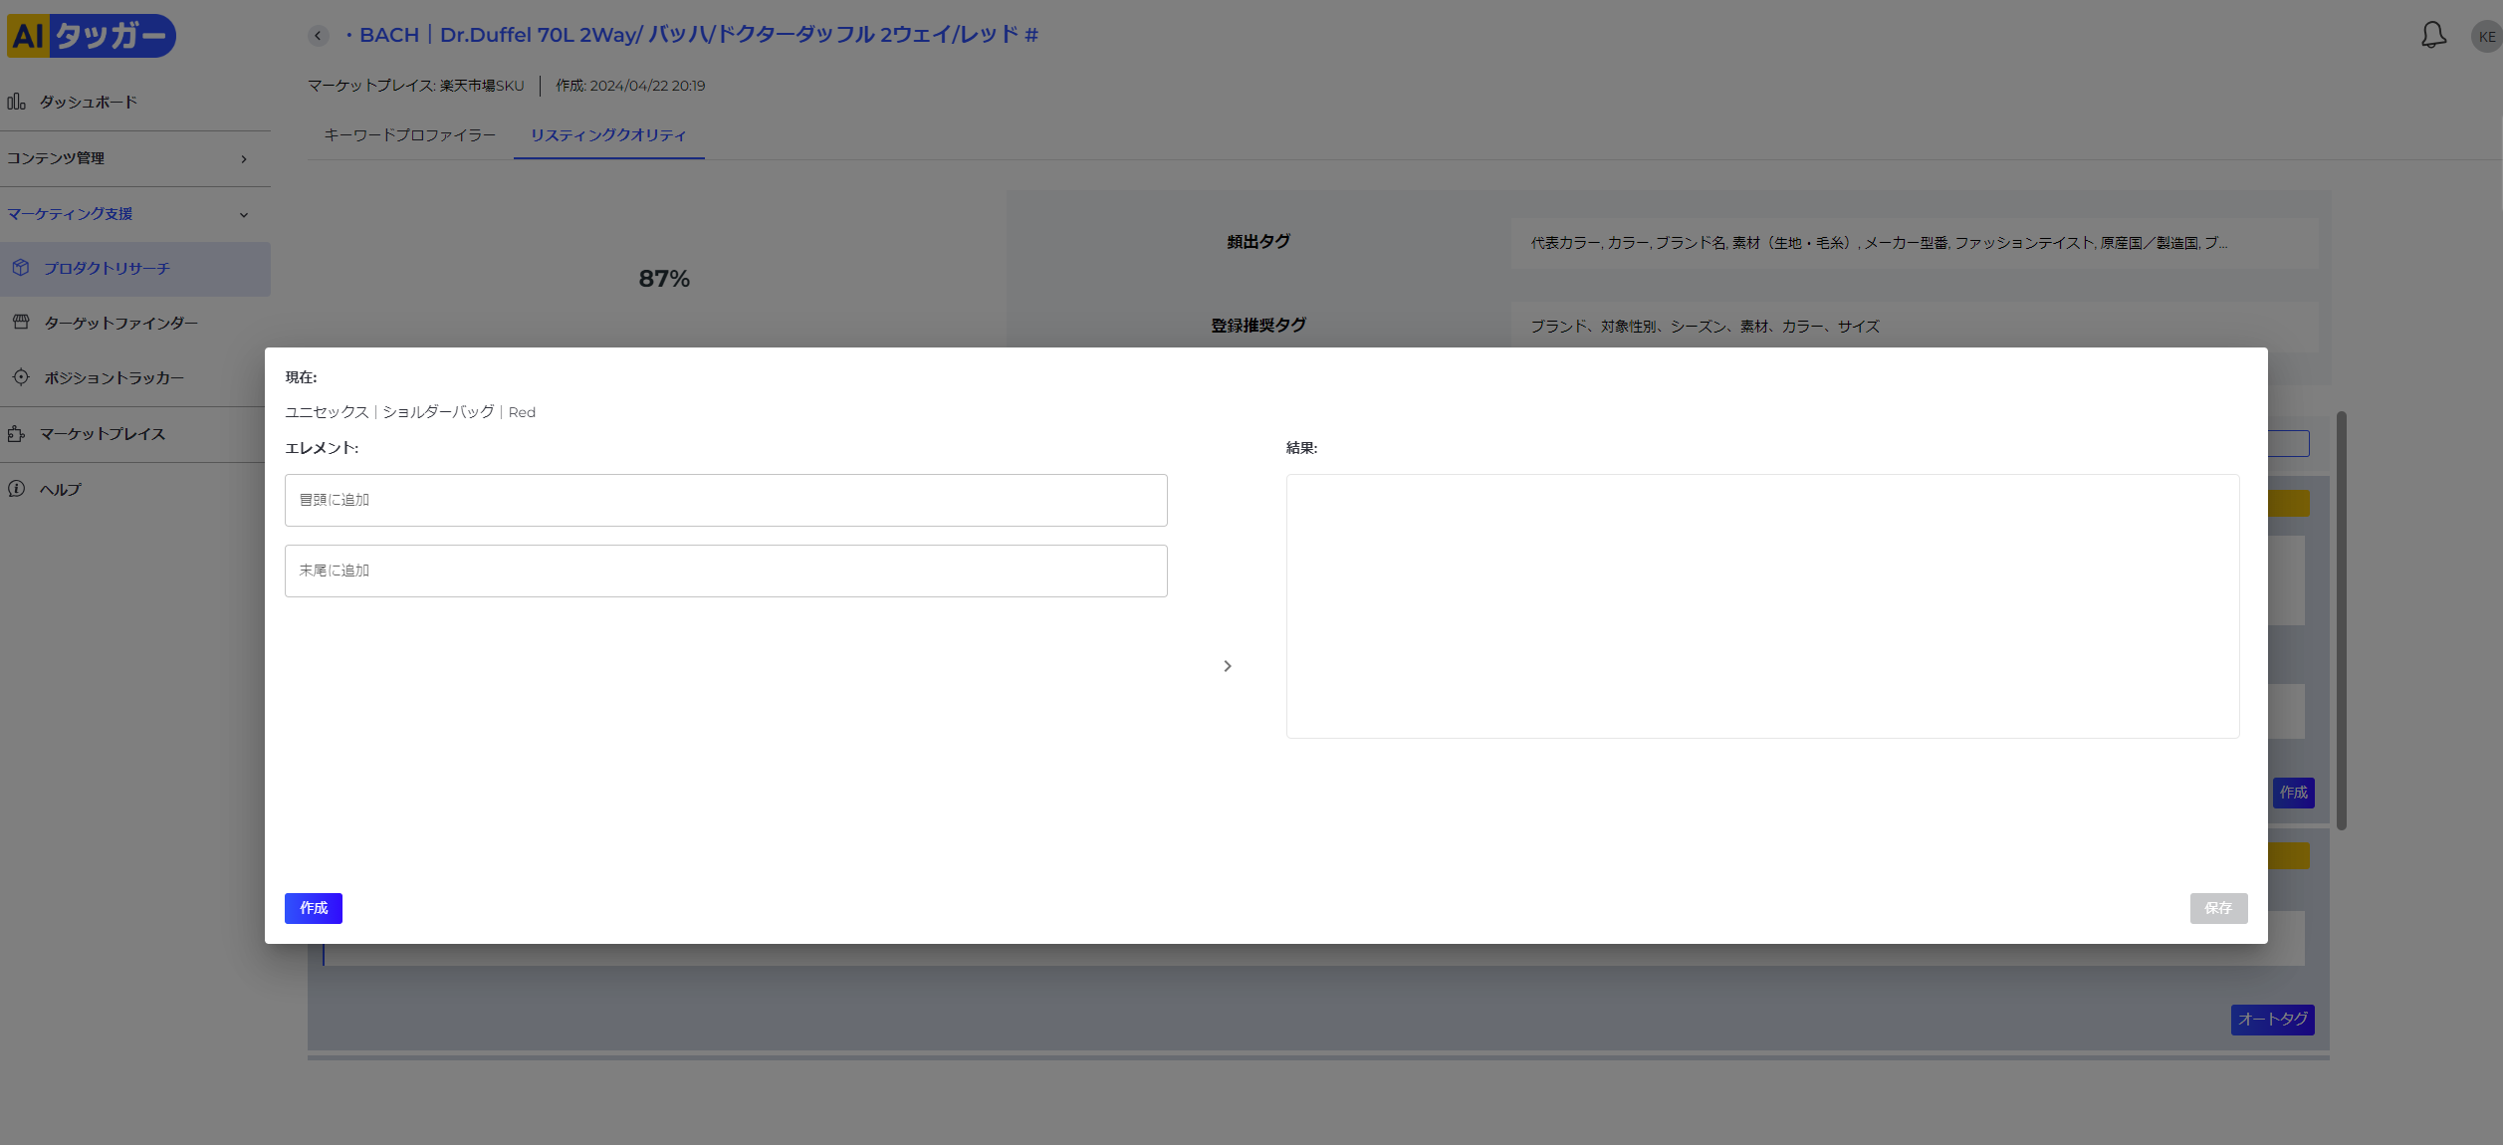
Task: Click the プロダクトリサーチ cube icon
Action: click(21, 268)
